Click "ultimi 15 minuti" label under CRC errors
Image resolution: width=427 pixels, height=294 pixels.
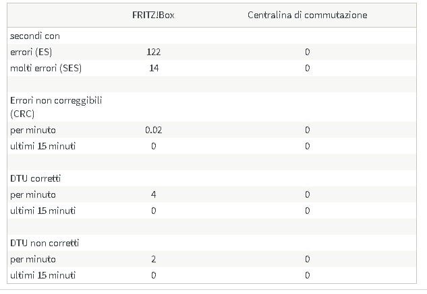click(42, 146)
